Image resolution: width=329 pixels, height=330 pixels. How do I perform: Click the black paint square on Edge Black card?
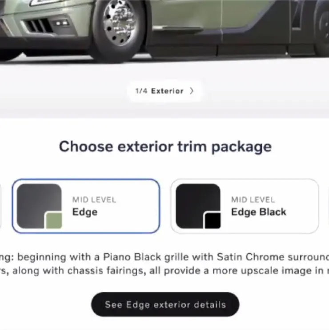(213, 220)
